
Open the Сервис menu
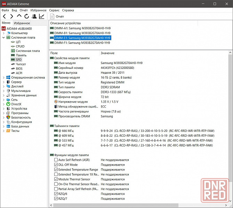click(x=54, y=10)
